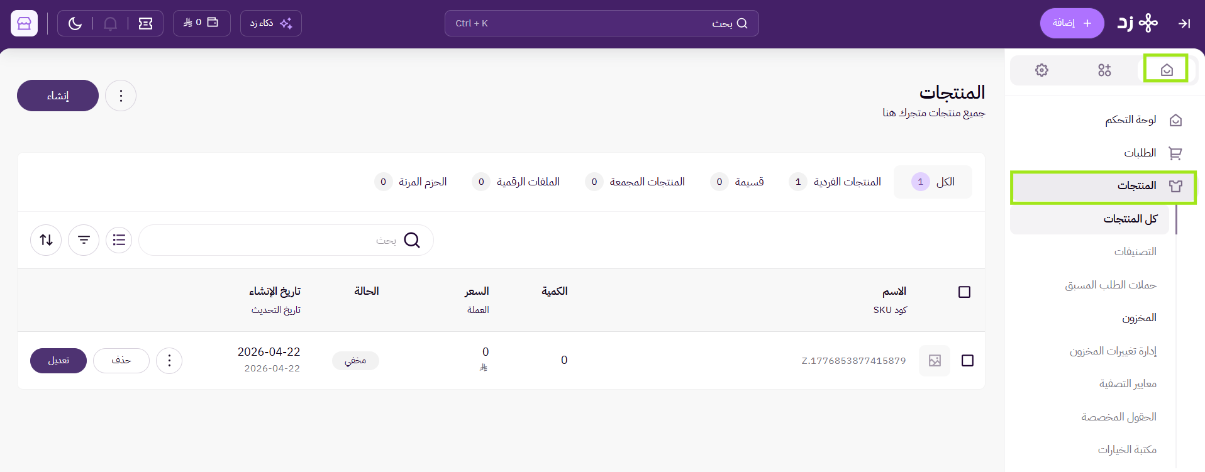Open حملات الطلب المسبق
This screenshot has width=1205, height=472.
1111,285
